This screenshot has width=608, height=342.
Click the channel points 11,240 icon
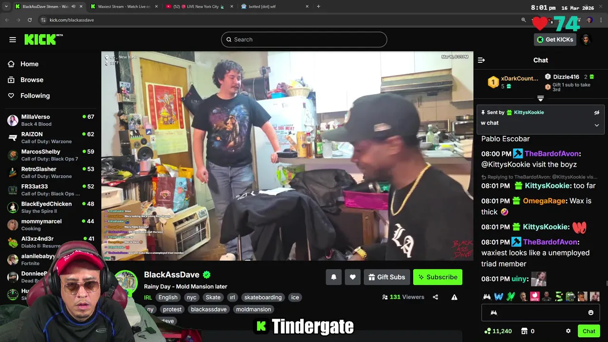[487, 331]
